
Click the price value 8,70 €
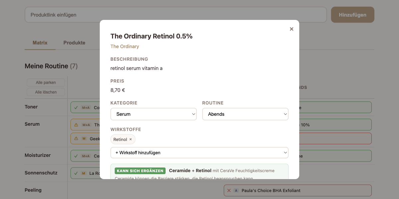click(x=118, y=90)
